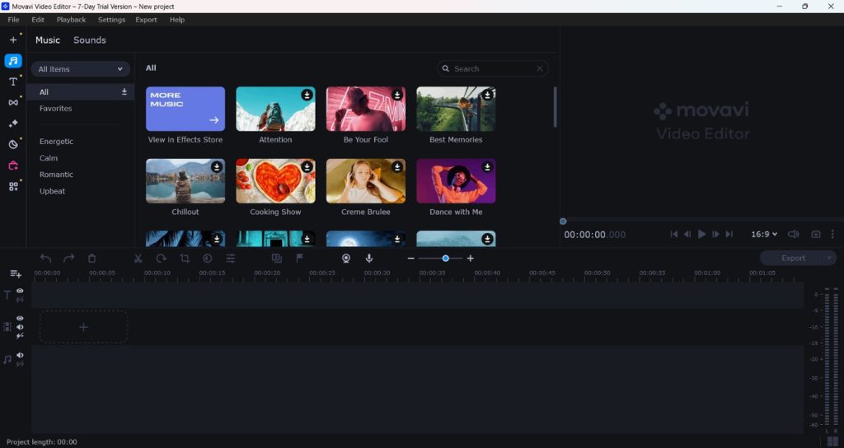Take a snapshot with camera icon

click(816, 235)
